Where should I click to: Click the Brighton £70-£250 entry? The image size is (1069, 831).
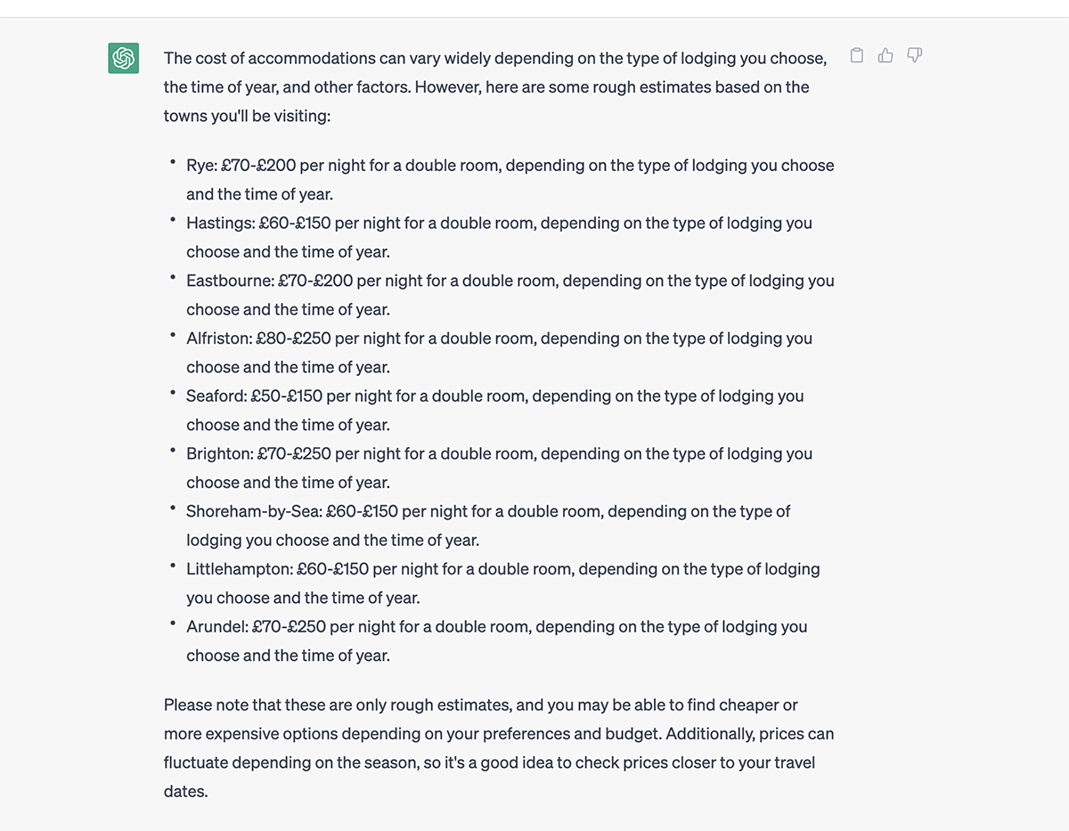[x=500, y=468]
